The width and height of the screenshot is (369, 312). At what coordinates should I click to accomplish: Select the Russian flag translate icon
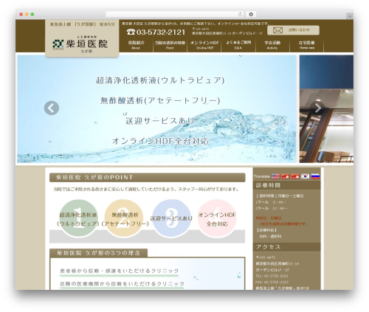[315, 176]
